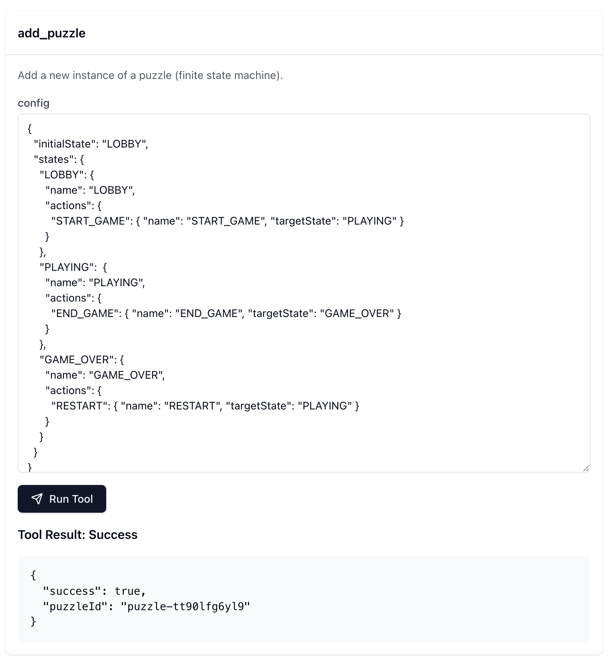Click the RESTART action line in config
This screenshot has height=656, width=615.
(205, 406)
